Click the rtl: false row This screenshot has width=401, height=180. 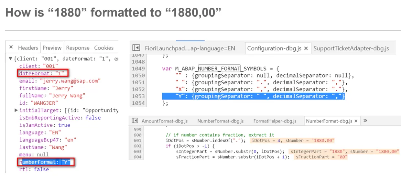(34, 169)
